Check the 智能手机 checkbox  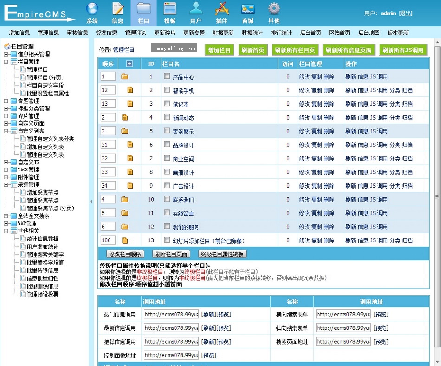167,89
